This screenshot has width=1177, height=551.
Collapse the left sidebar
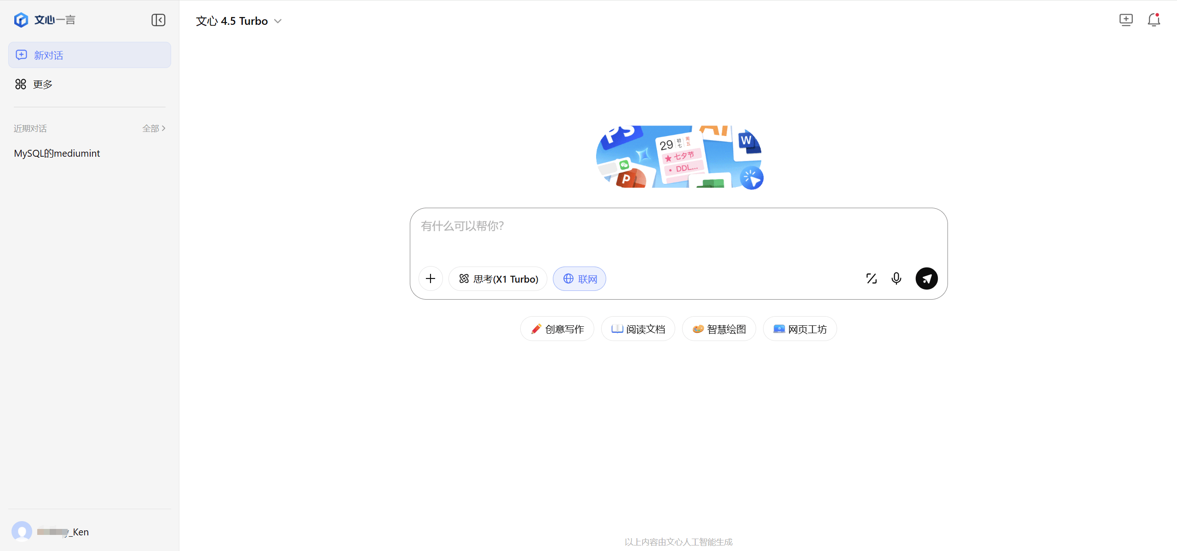(x=158, y=20)
